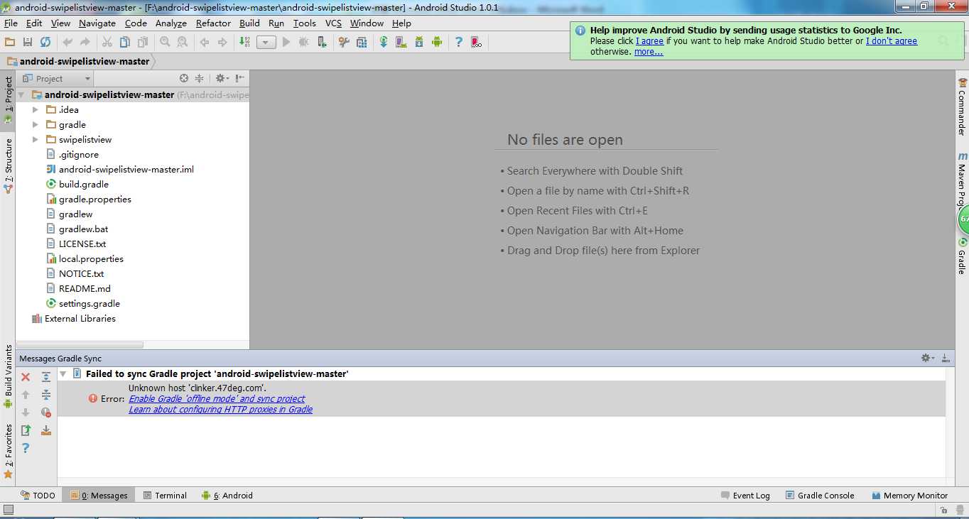Open Android Device Monitor icon
The width and height of the screenshot is (969, 519).
437,43
